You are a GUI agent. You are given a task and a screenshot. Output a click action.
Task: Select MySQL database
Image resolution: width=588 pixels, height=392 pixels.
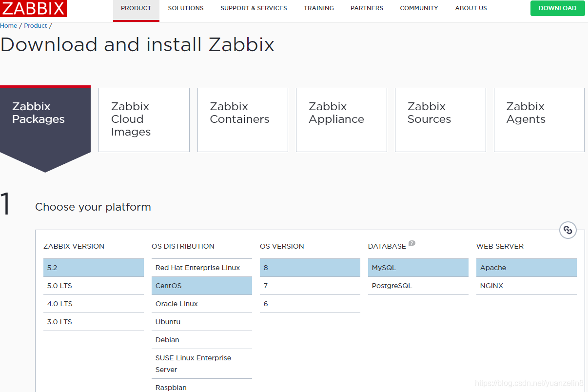[x=418, y=268]
